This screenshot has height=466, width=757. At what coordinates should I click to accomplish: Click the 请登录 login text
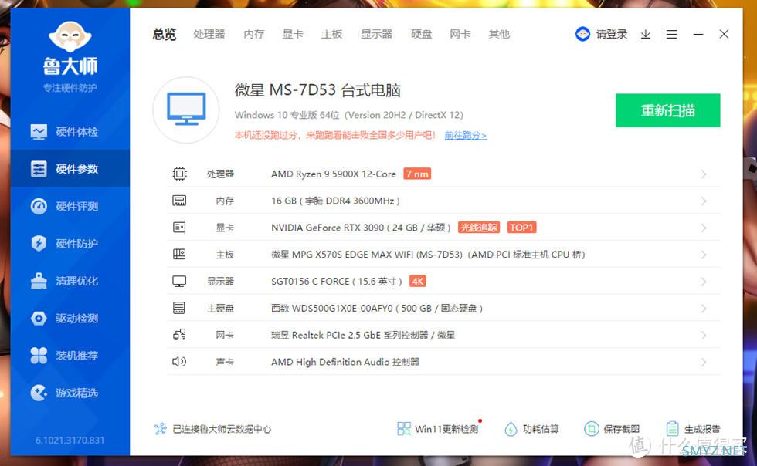click(612, 34)
